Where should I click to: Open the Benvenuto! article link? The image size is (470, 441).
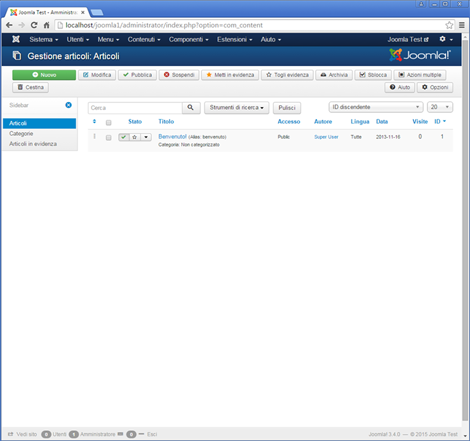click(172, 136)
